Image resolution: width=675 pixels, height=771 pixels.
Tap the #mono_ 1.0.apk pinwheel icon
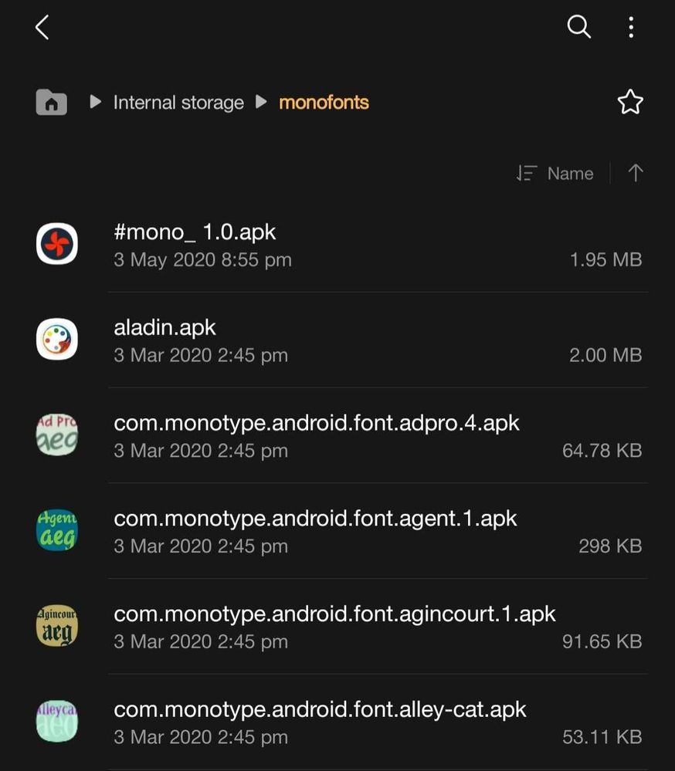(x=57, y=244)
